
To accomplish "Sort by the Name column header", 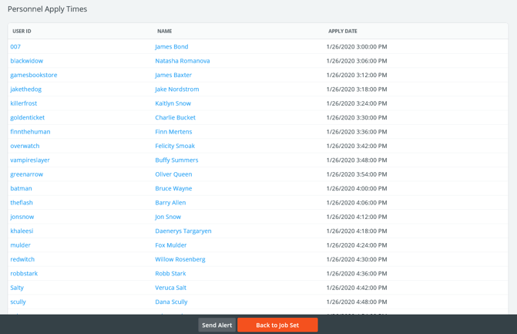I will pyautogui.click(x=164, y=32).
